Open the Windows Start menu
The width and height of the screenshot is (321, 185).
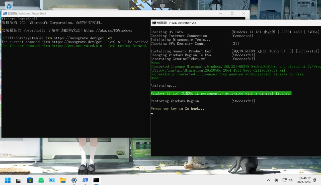click(x=8, y=180)
